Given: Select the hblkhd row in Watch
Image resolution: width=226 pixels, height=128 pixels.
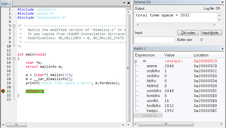Looking at the screenshot, I should pos(179,86).
